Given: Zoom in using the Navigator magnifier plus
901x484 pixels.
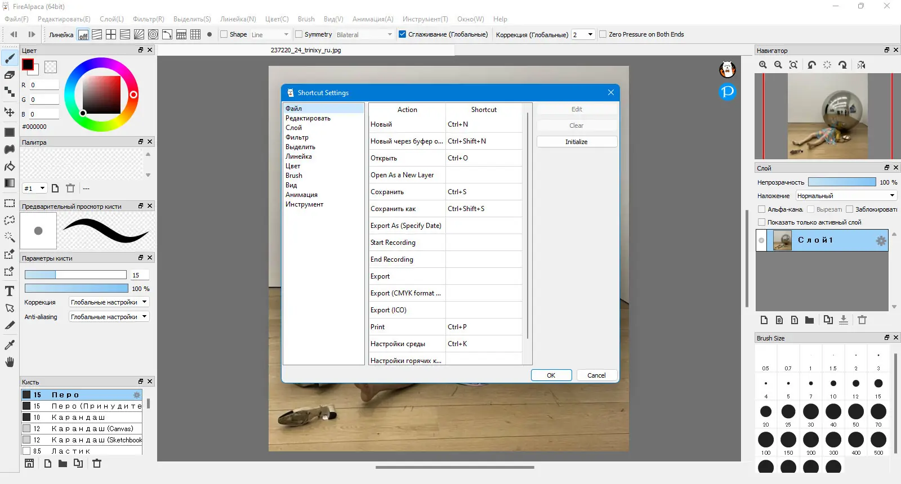Looking at the screenshot, I should tap(763, 65).
